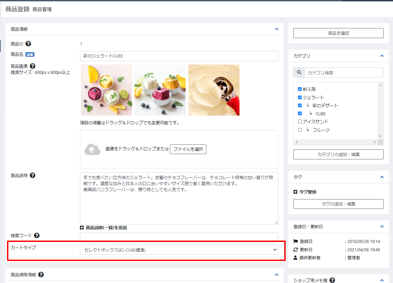This screenshot has height=283, width=393.
Task: Check the アイスサンド category checkbox
Action: pyautogui.click(x=300, y=122)
